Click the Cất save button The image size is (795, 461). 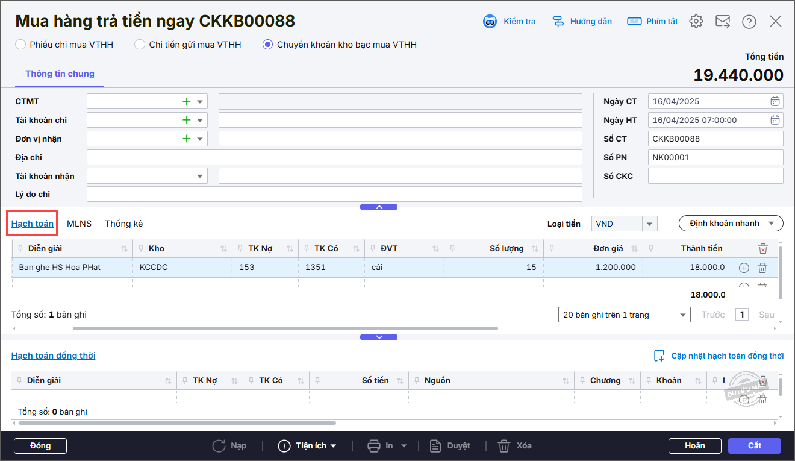tap(754, 446)
